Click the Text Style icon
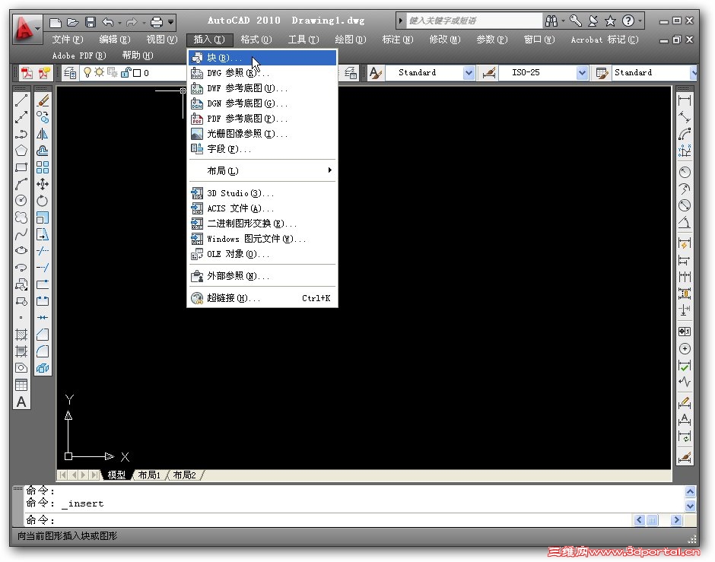The height and width of the screenshot is (562, 715). point(375,73)
